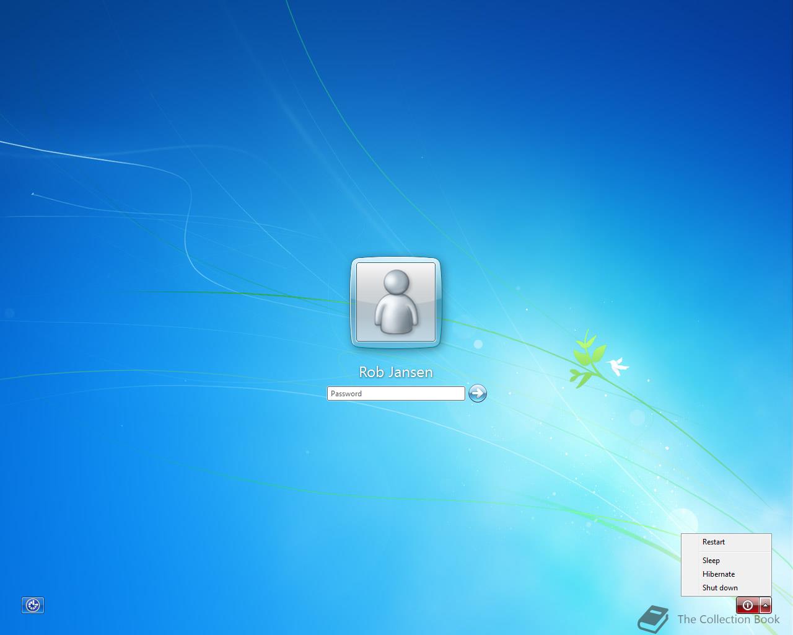Select Hibernate in the power menu
793x635 pixels.
[726, 574]
